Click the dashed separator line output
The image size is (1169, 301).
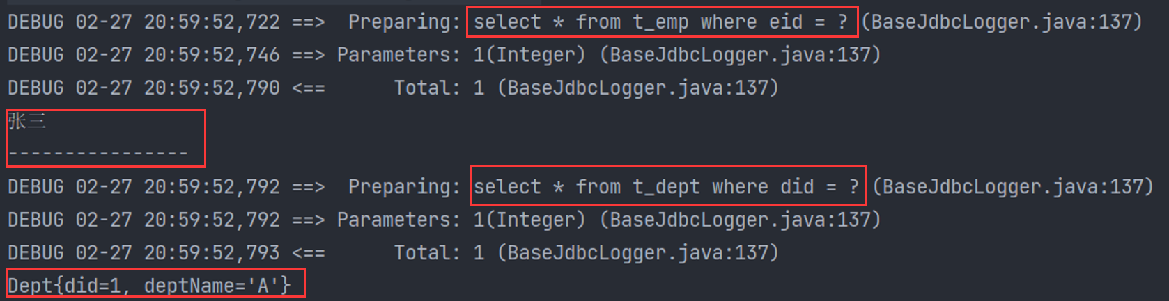(98, 153)
